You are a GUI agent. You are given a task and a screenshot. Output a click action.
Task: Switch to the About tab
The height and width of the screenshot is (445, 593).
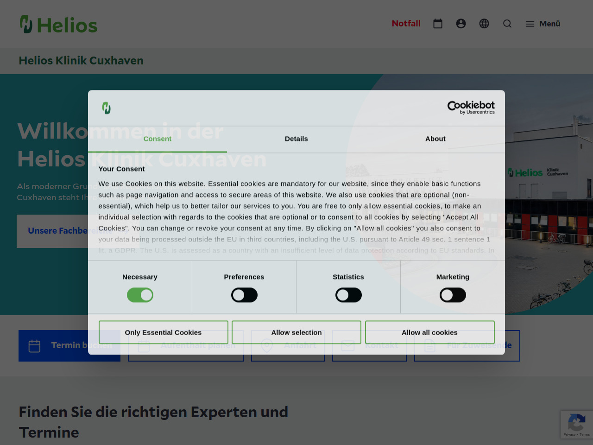pyautogui.click(x=435, y=139)
